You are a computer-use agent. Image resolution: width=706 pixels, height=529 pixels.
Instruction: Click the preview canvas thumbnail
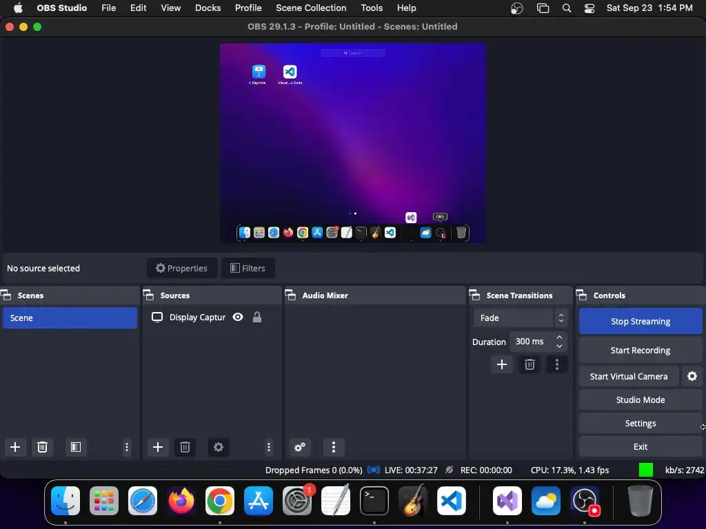[x=352, y=143]
